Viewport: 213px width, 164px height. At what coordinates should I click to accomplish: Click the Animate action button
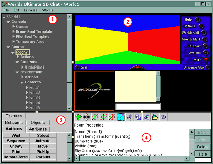point(43,141)
